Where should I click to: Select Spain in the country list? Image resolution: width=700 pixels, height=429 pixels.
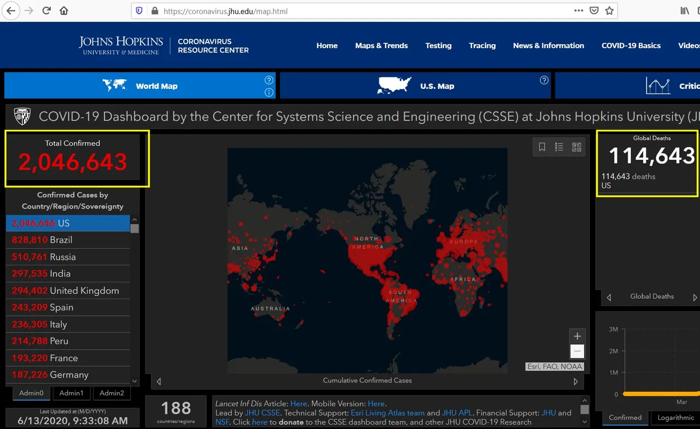tap(68, 308)
